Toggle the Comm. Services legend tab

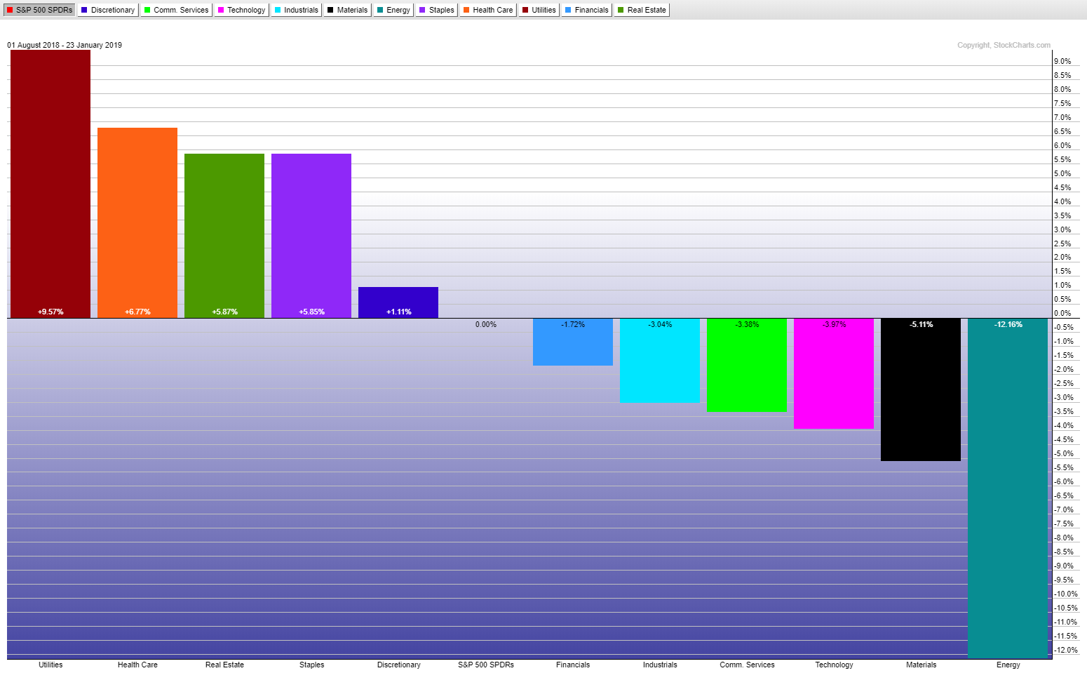pyautogui.click(x=175, y=10)
